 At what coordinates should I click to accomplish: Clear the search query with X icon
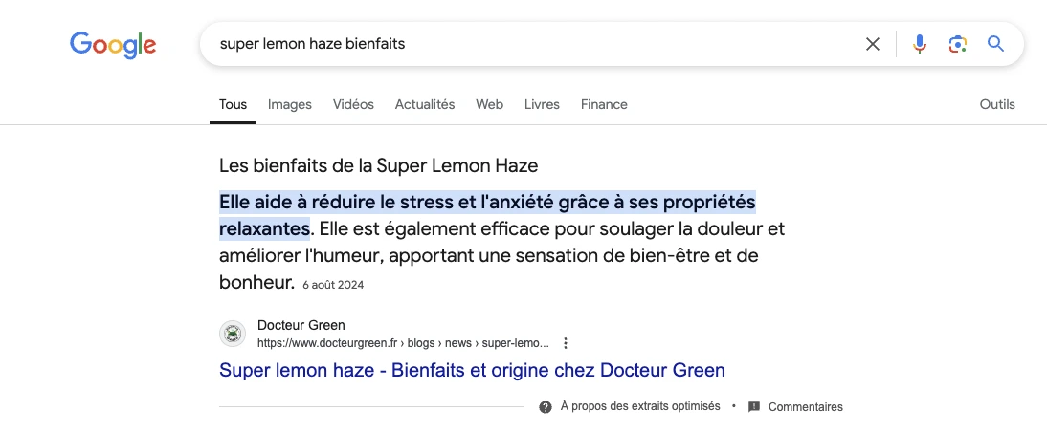[x=872, y=44]
